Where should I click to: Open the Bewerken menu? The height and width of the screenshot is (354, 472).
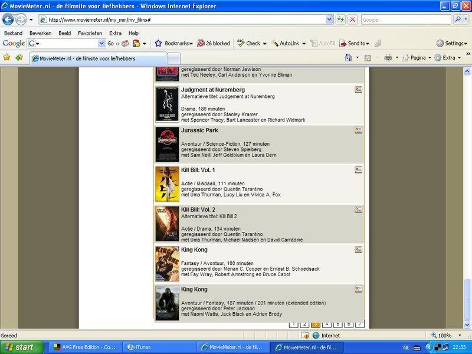pos(40,33)
